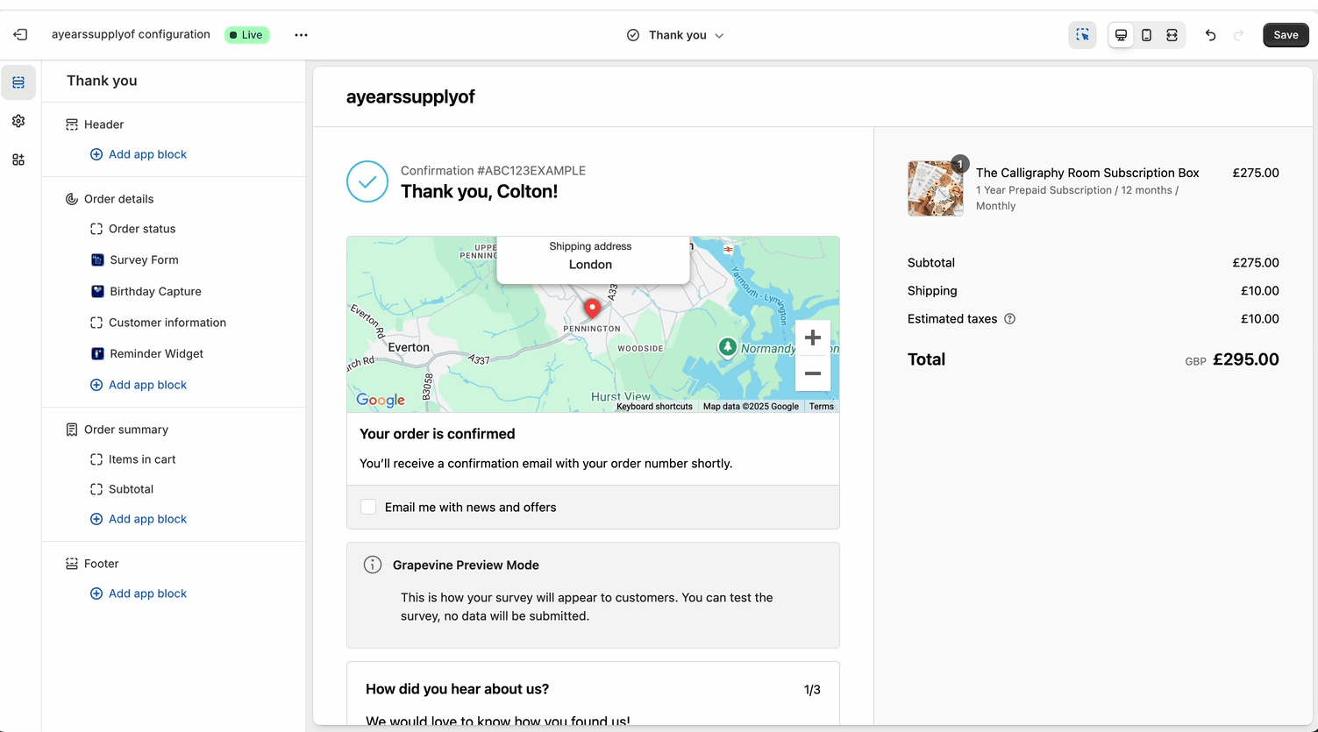Open the Sections panel icon in sidebar
The height and width of the screenshot is (732, 1318).
pyautogui.click(x=18, y=82)
